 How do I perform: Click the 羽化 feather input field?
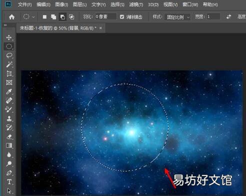[105, 17]
